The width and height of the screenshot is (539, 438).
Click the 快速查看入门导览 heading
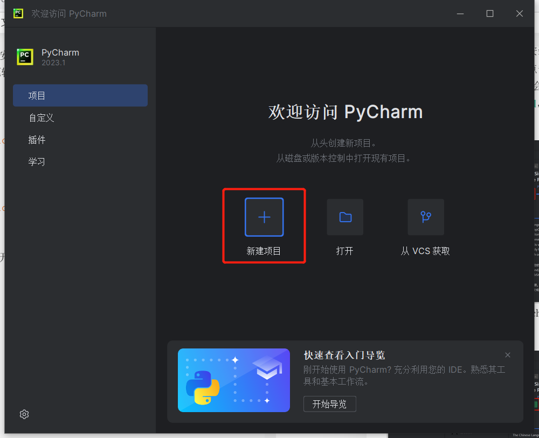pos(344,355)
